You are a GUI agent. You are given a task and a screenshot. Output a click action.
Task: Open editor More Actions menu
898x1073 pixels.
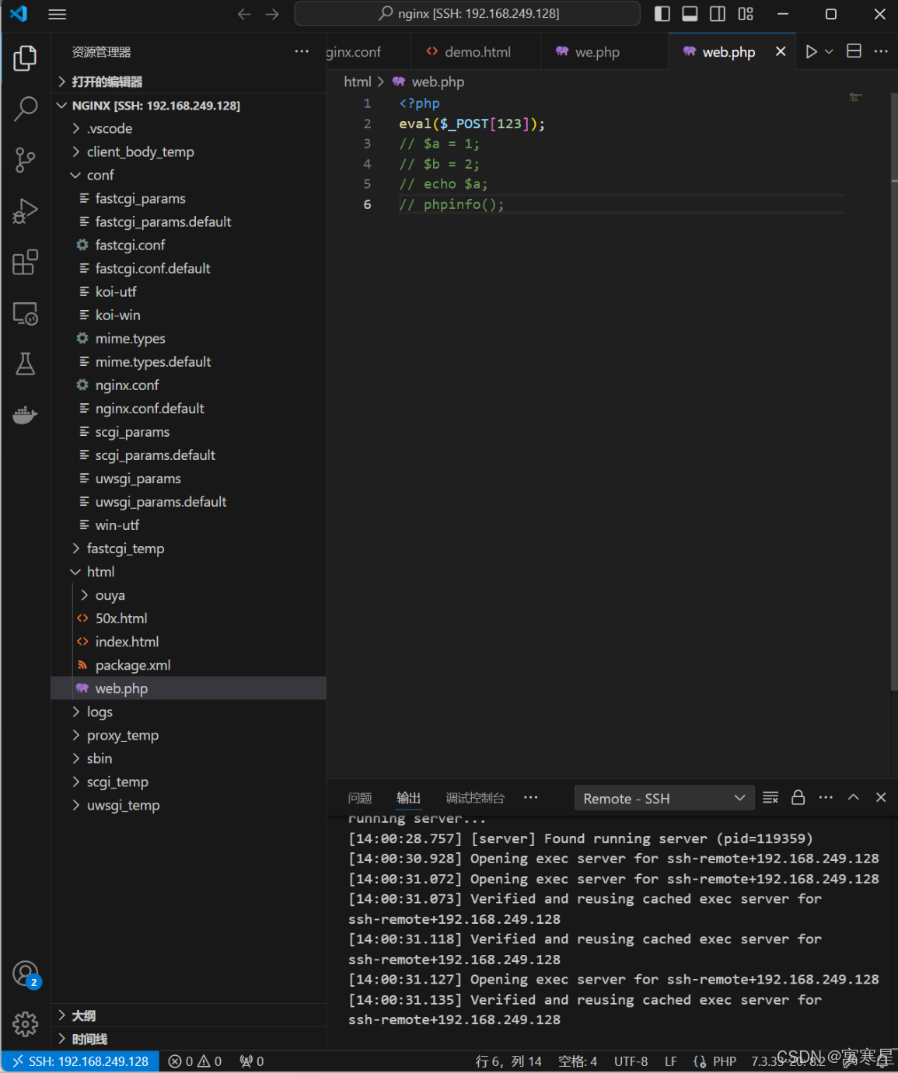pyautogui.click(x=881, y=51)
